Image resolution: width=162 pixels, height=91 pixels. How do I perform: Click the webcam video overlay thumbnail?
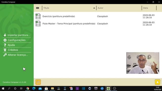click(x=143, y=63)
